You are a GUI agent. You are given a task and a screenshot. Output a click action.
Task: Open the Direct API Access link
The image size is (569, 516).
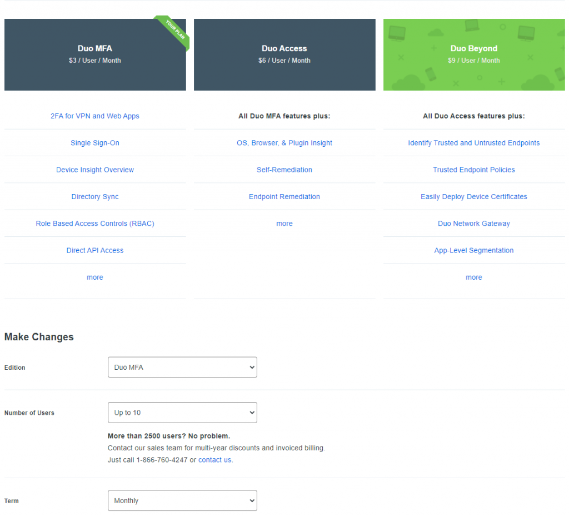[94, 250]
